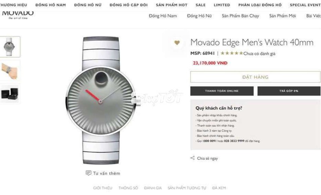Go to the Sản Phẩm Mới link
321x195 pixels.
click(282, 16)
